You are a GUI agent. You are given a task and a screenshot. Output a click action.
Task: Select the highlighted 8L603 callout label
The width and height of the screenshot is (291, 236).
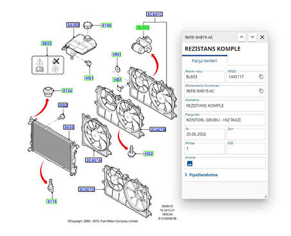(x=143, y=28)
